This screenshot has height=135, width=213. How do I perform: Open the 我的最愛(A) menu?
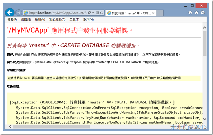(57, 20)
